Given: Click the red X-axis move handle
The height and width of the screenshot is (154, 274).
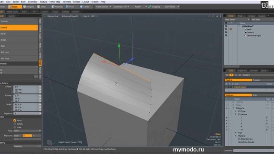Looking at the screenshot, I should coord(104,62).
